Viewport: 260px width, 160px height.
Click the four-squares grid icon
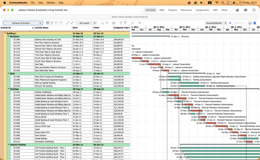140,23
